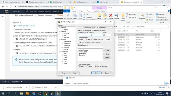The width and height of the screenshot is (171, 96).
Task: Copy the instance ID with copy icon
Action: (x=14, y=26)
